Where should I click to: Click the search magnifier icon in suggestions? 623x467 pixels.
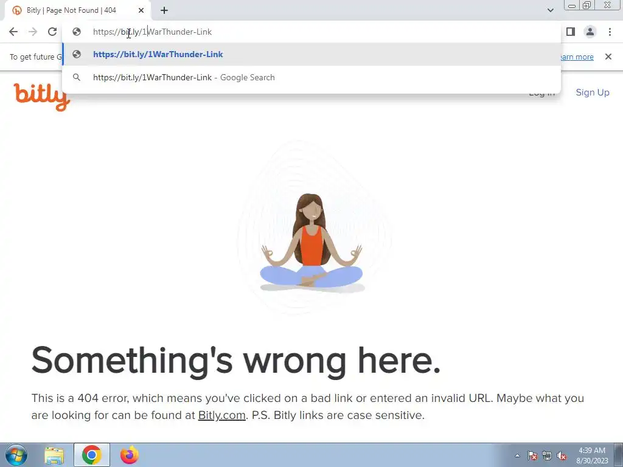(x=77, y=77)
